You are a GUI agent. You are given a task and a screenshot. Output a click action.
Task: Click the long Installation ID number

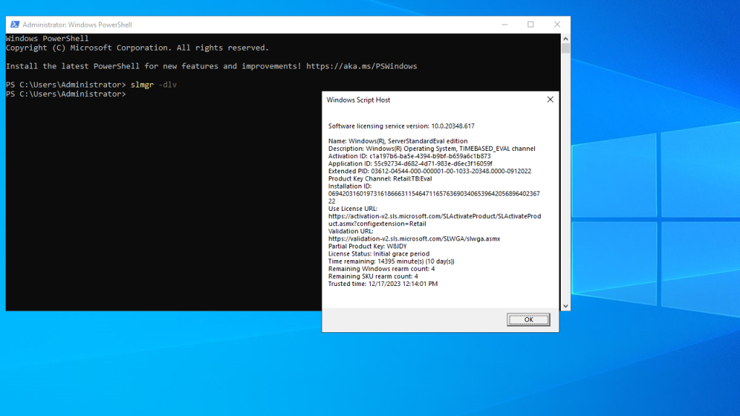click(434, 197)
